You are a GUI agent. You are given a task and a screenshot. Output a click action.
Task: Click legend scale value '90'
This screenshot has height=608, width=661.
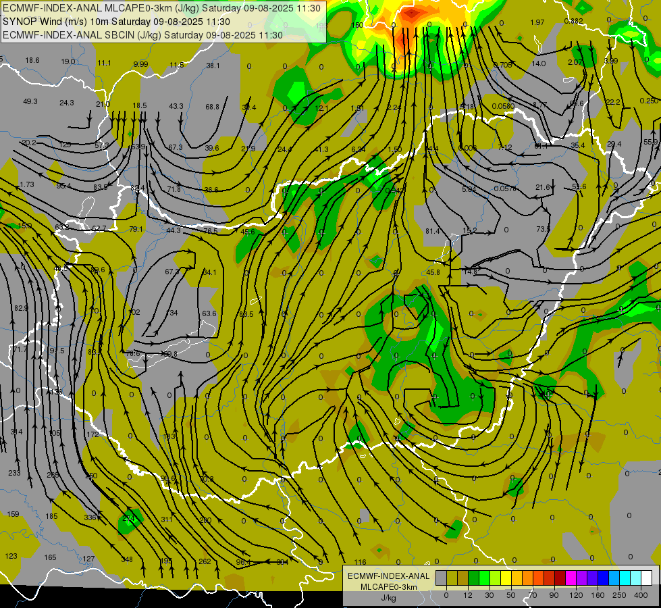[554, 595]
